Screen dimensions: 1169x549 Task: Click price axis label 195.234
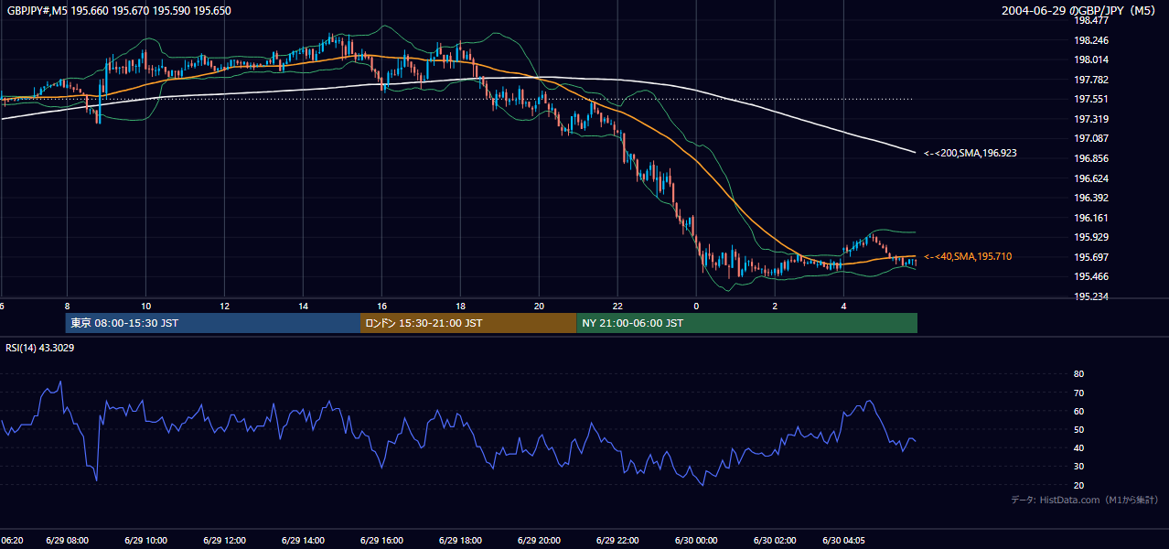[x=1091, y=296]
